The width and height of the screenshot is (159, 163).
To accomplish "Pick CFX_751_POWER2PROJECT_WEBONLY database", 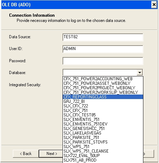I will (103, 88).
